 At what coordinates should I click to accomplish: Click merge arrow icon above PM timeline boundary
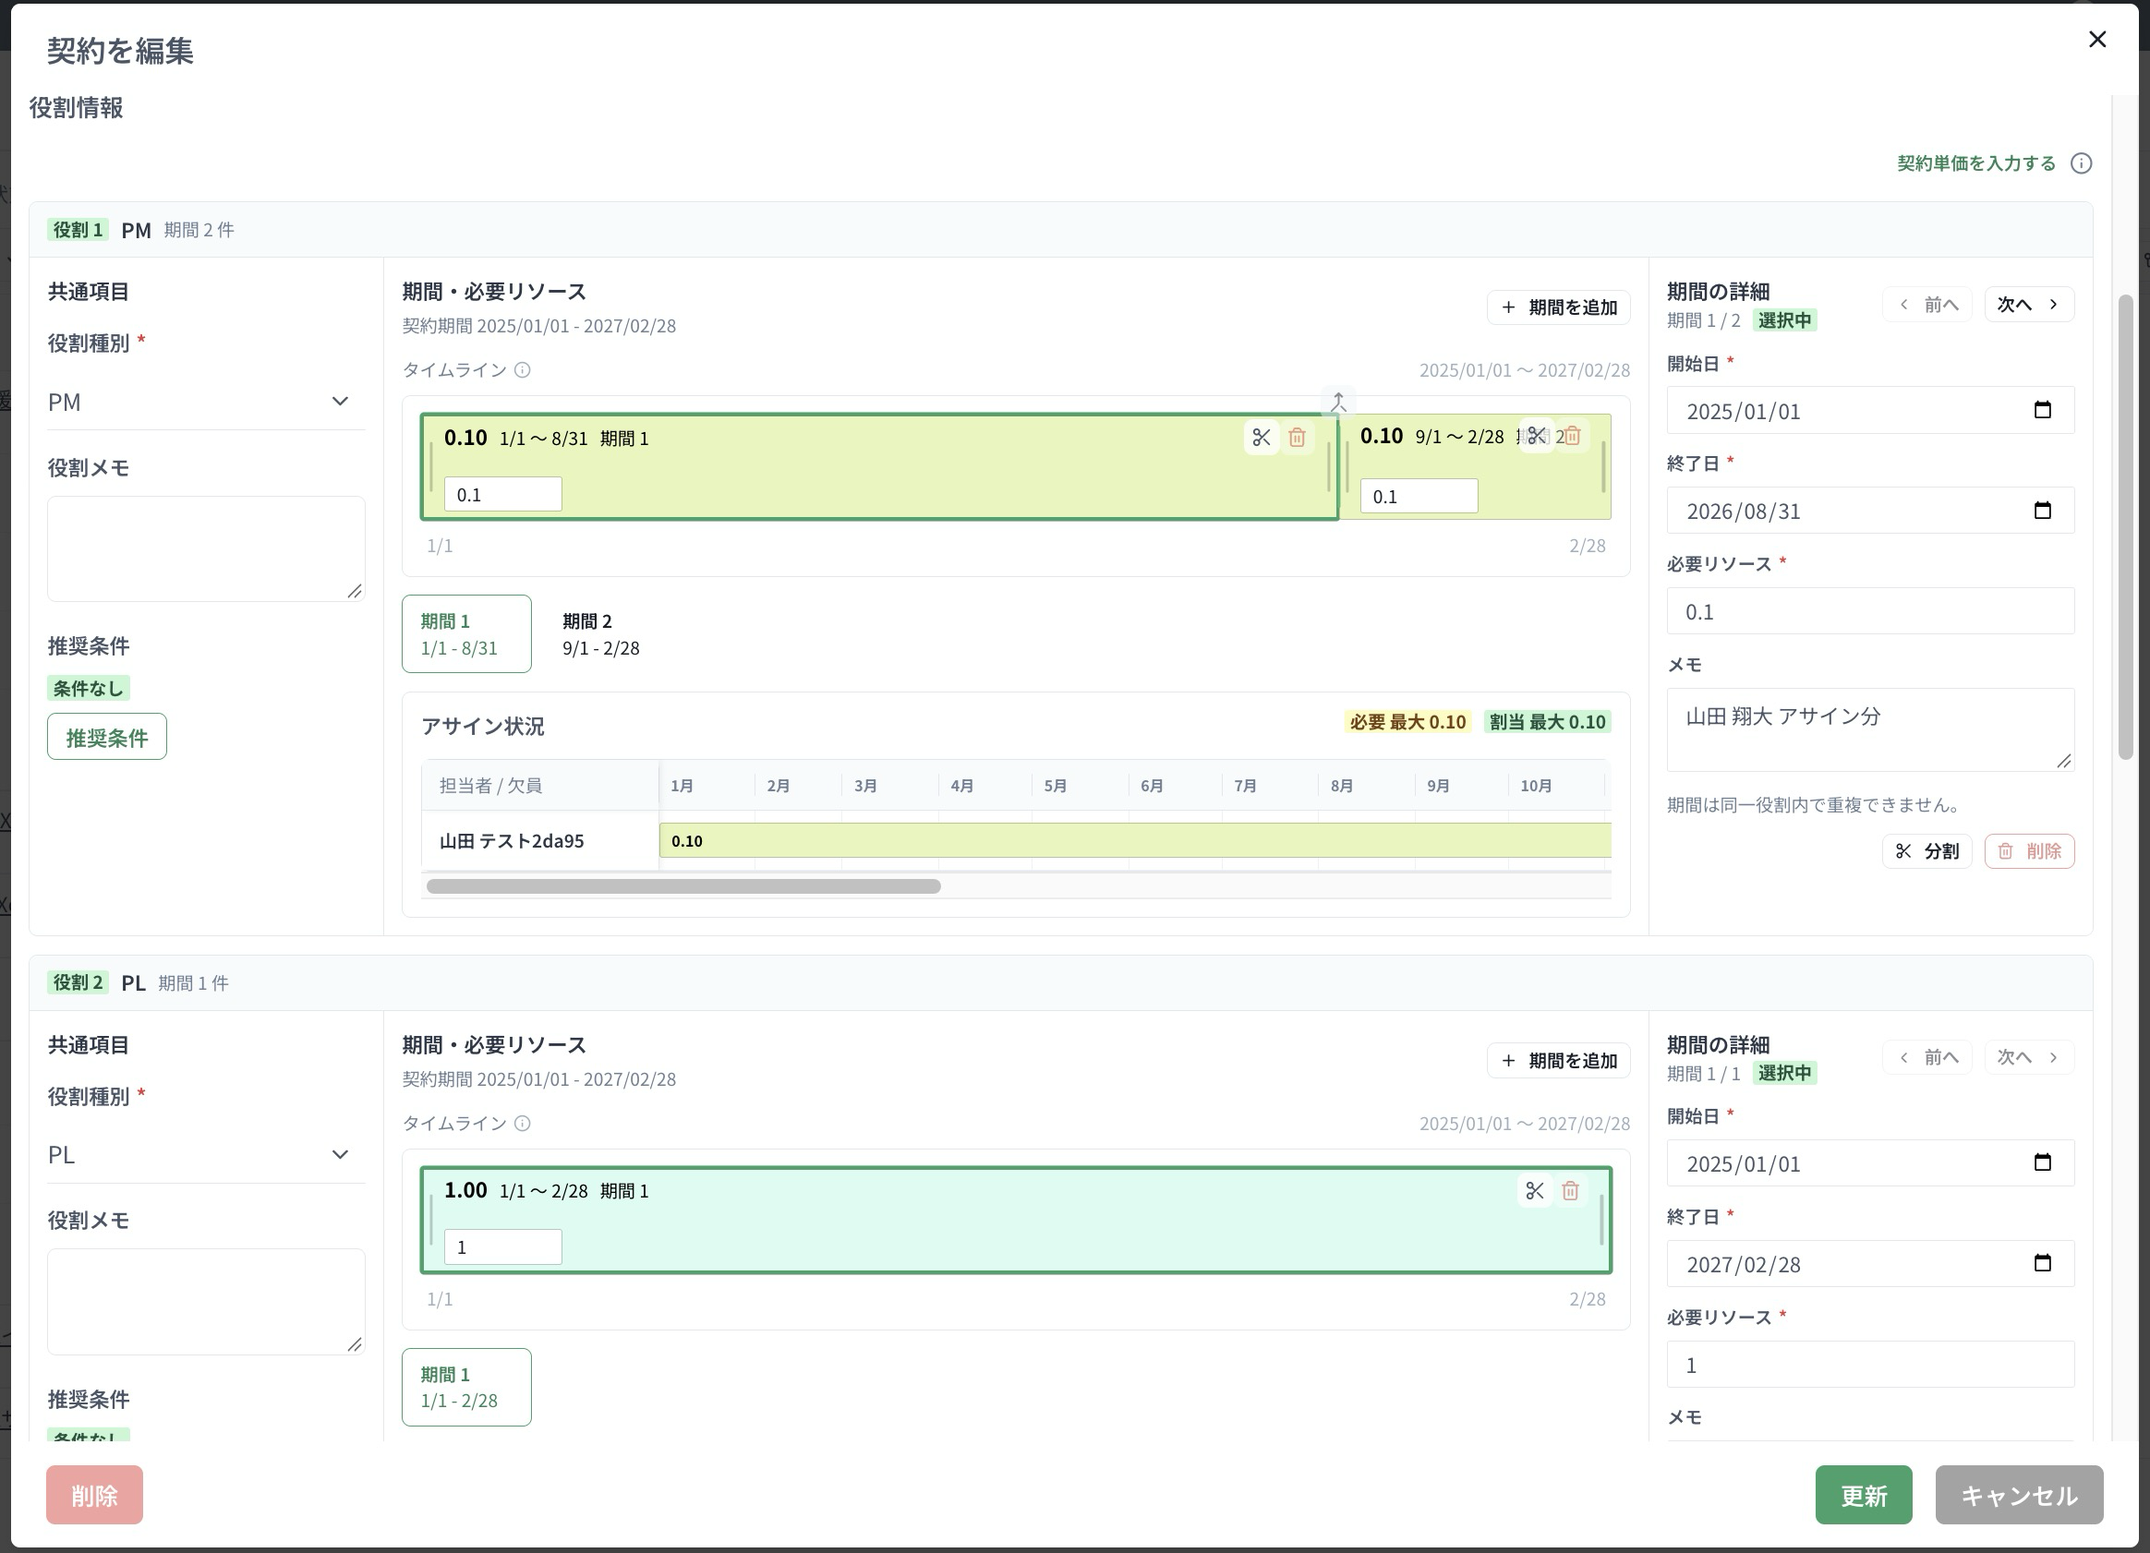[x=1338, y=403]
